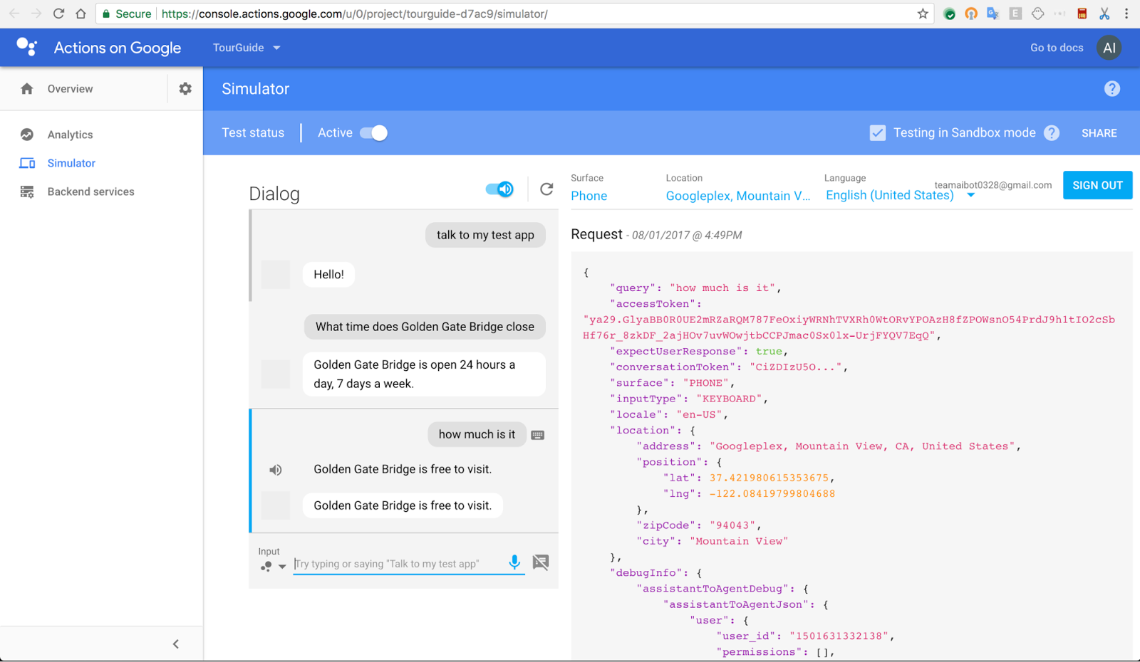Open Overview in the sidebar
1140x662 pixels.
pyautogui.click(x=70, y=88)
